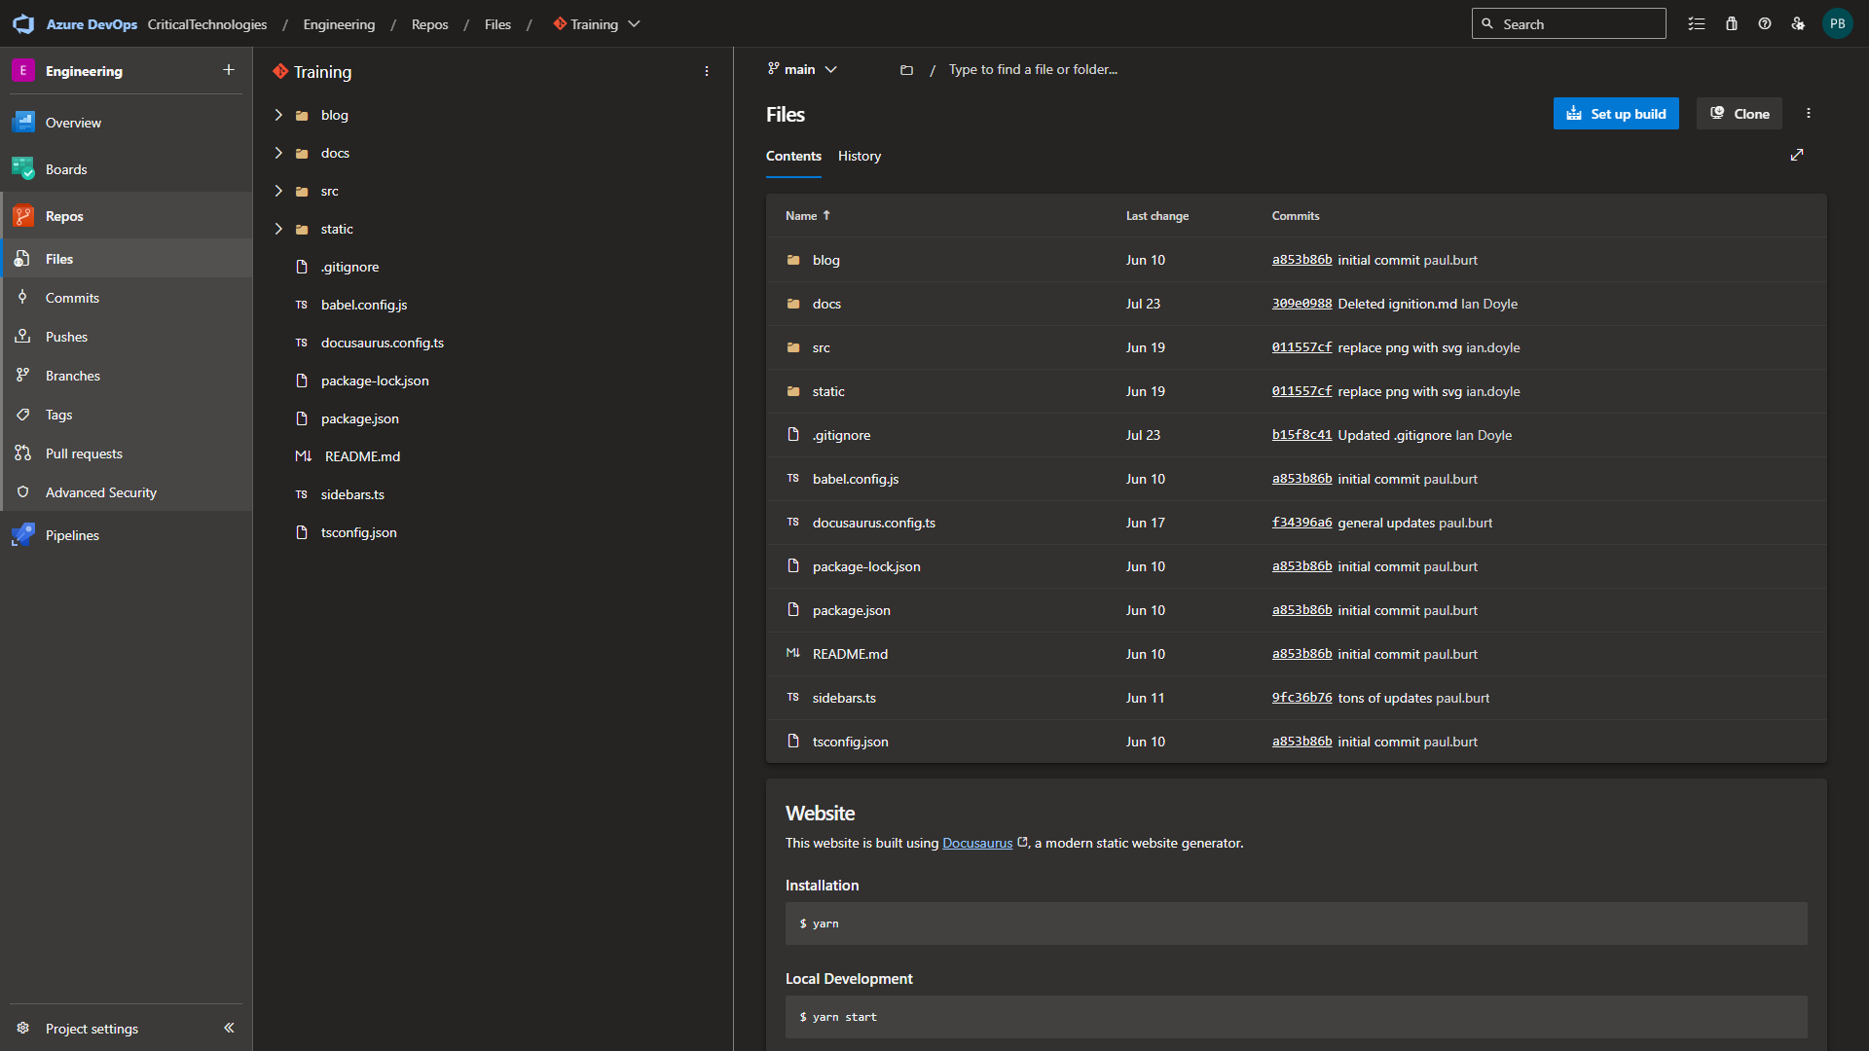Add new item with plus icon
1869x1051 pixels.
229,70
